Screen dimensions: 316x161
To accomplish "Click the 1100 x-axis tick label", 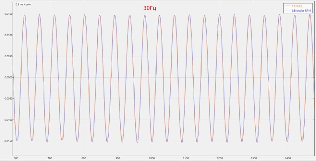I will 186,158.
